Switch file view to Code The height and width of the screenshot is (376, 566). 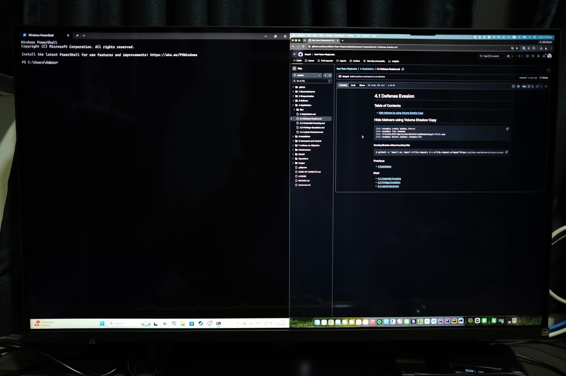tap(353, 85)
